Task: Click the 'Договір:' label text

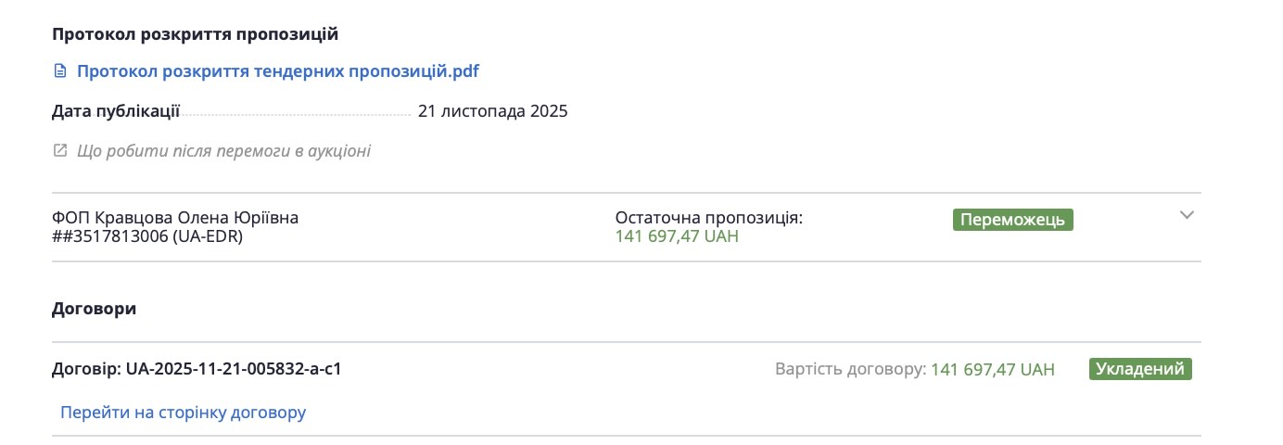Action: [86, 369]
